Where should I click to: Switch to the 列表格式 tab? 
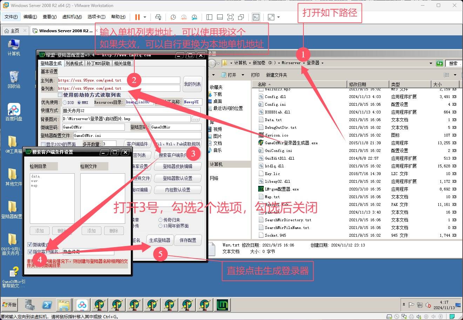coord(74,63)
